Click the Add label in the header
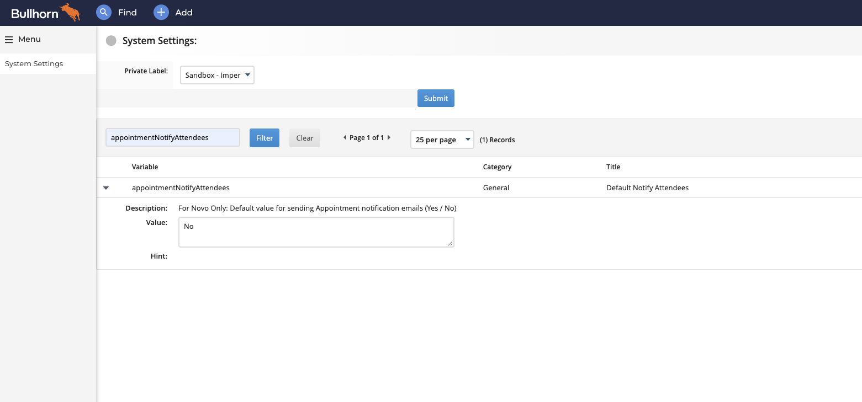 point(184,12)
